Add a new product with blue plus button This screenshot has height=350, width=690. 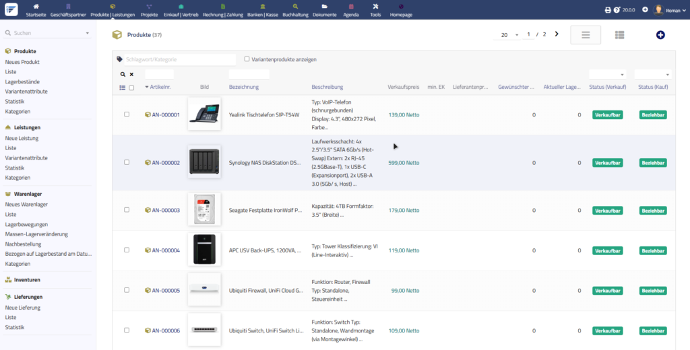coord(660,35)
